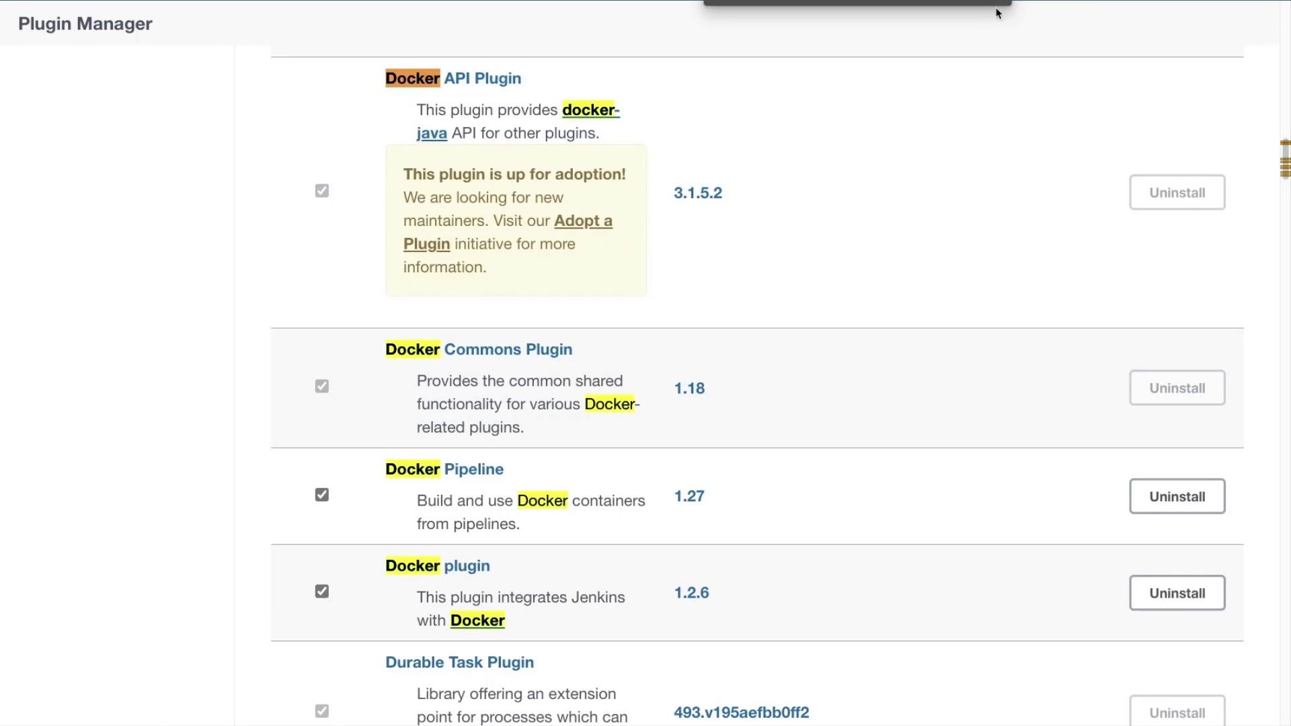1291x726 pixels.
Task: Click the page scrollbar search markers
Action: 1285,159
